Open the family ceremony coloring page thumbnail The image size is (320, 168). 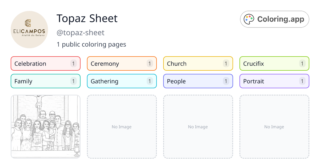(45, 127)
